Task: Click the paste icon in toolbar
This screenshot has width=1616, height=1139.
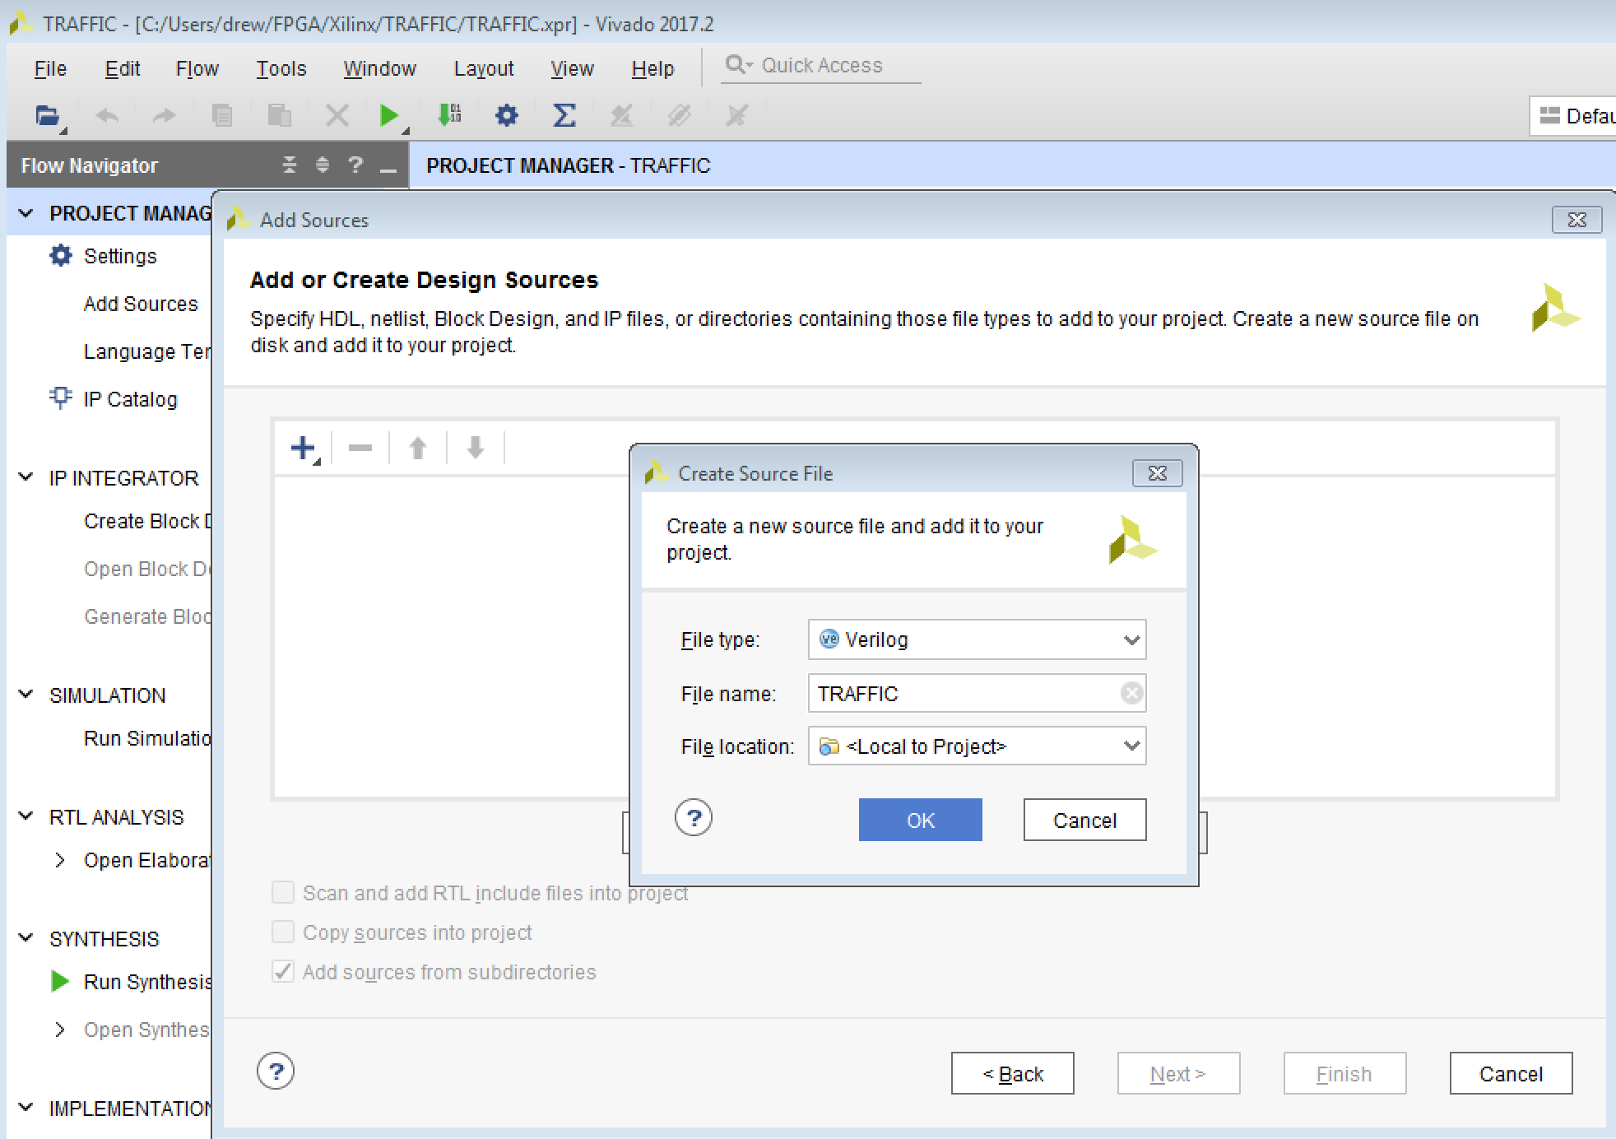Action: tap(280, 115)
